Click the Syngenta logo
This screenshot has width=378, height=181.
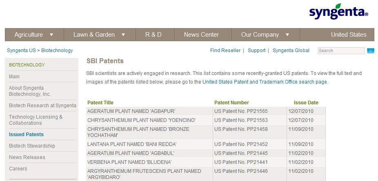pos(338,12)
